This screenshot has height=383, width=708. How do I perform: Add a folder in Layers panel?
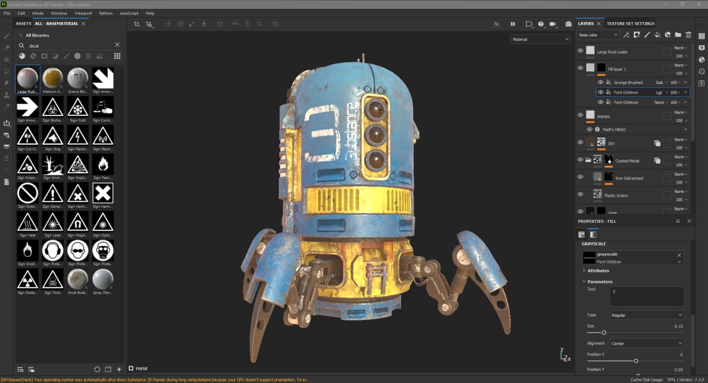coord(678,35)
